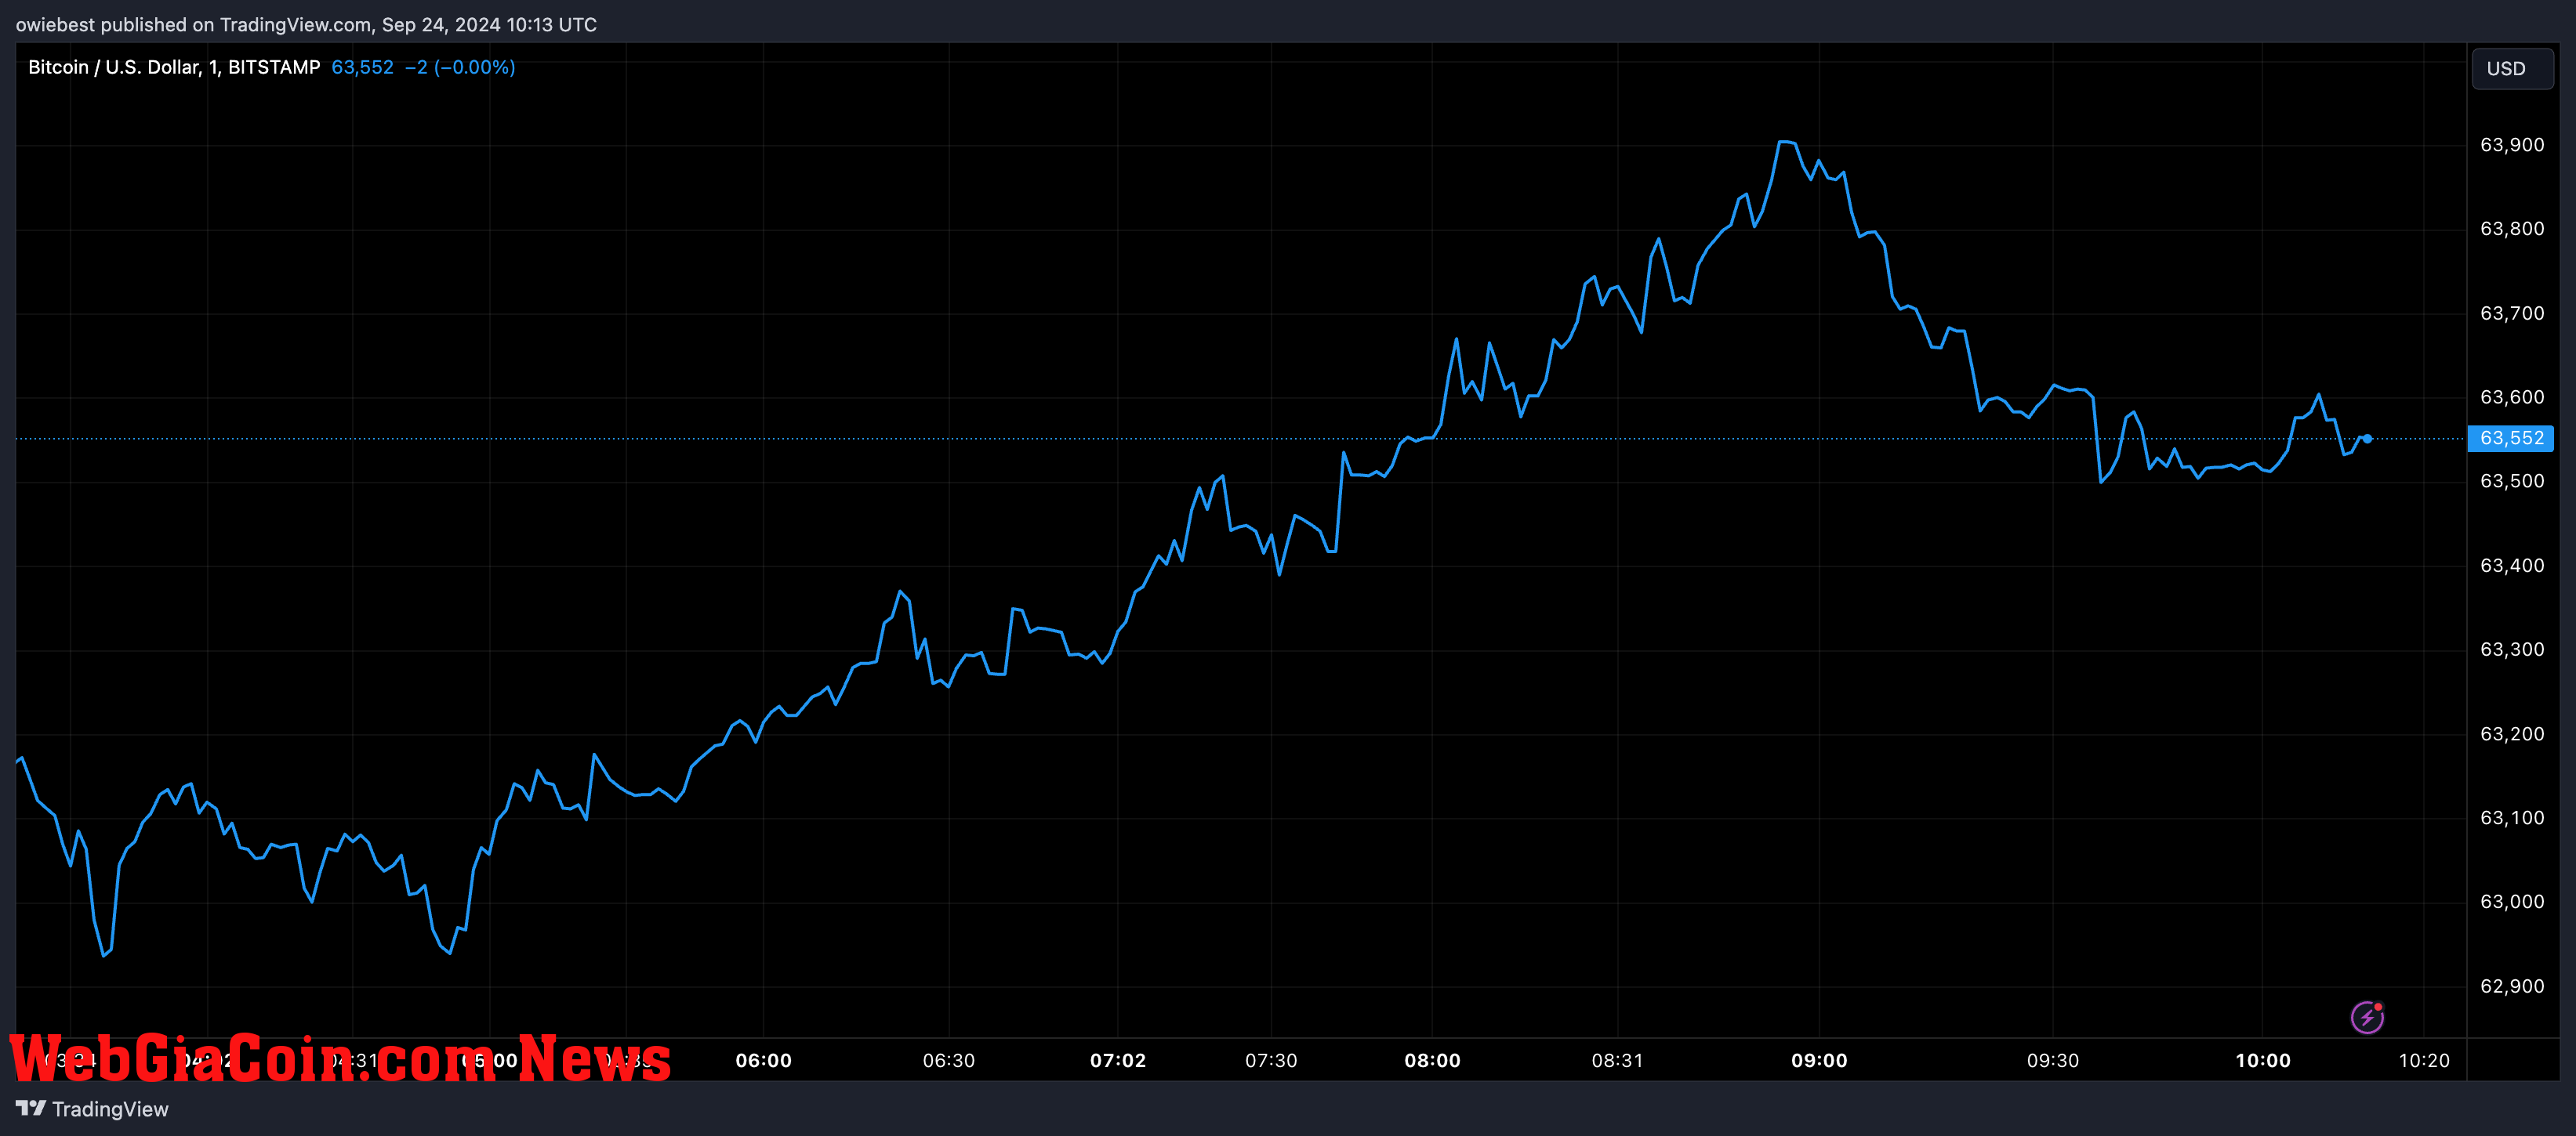Click the current price label 63,552 on axis
The width and height of the screenshot is (2576, 1136).
tap(2510, 438)
